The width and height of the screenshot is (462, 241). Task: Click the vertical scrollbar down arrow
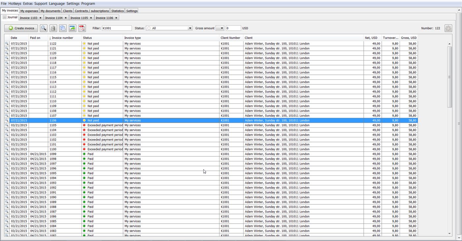(449, 233)
